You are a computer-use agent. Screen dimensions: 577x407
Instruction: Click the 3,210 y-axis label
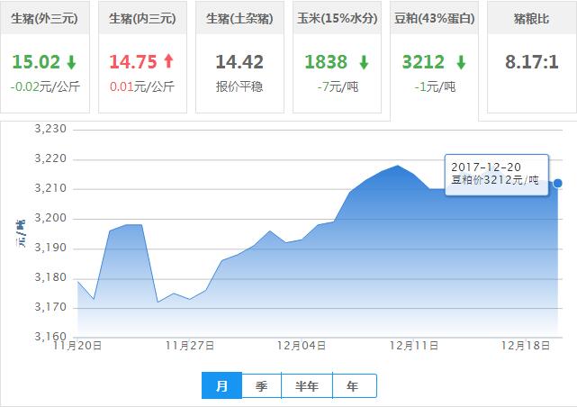50,188
